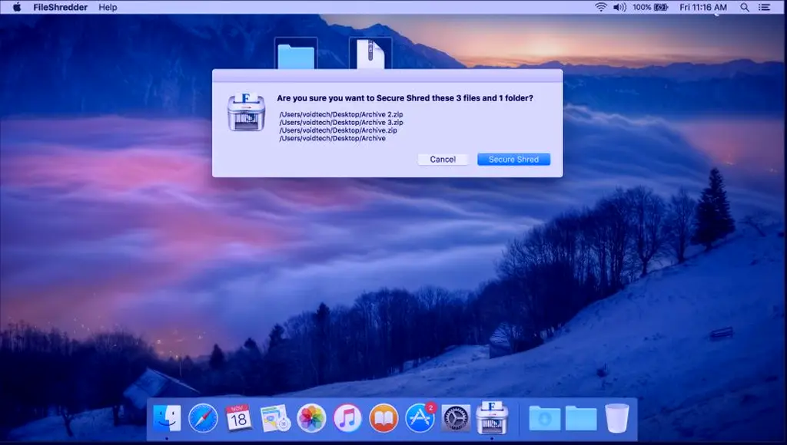This screenshot has width=787, height=445.
Task: Open Finder from the Dock
Action: [167, 418]
